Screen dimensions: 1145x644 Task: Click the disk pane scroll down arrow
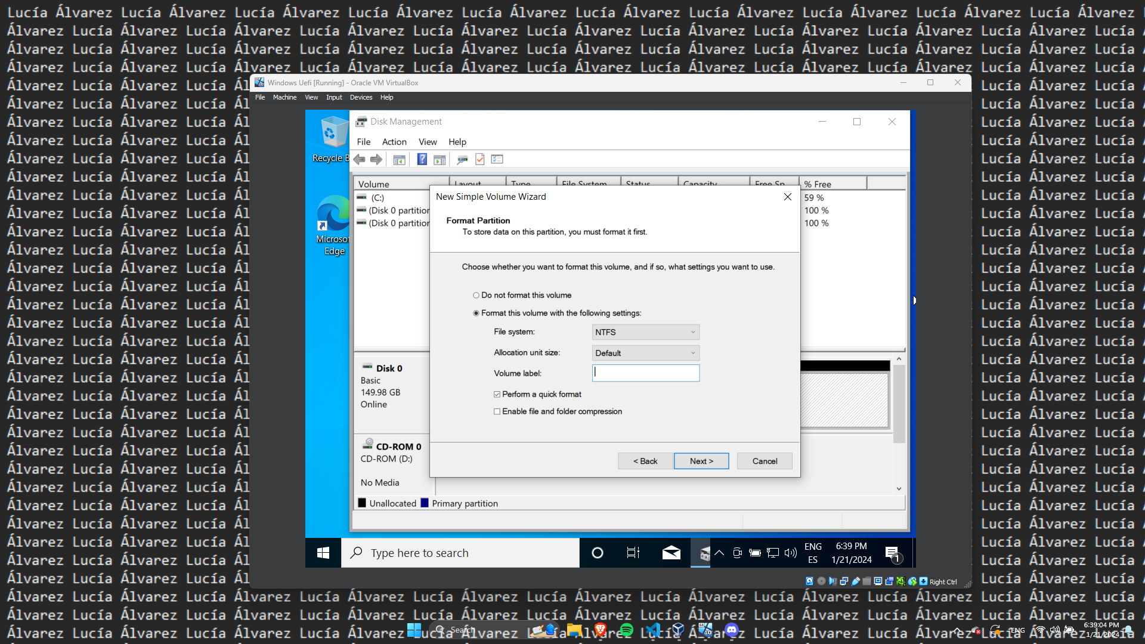click(899, 489)
